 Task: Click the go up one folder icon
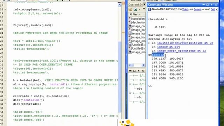pyautogui.click(x=130, y=9)
